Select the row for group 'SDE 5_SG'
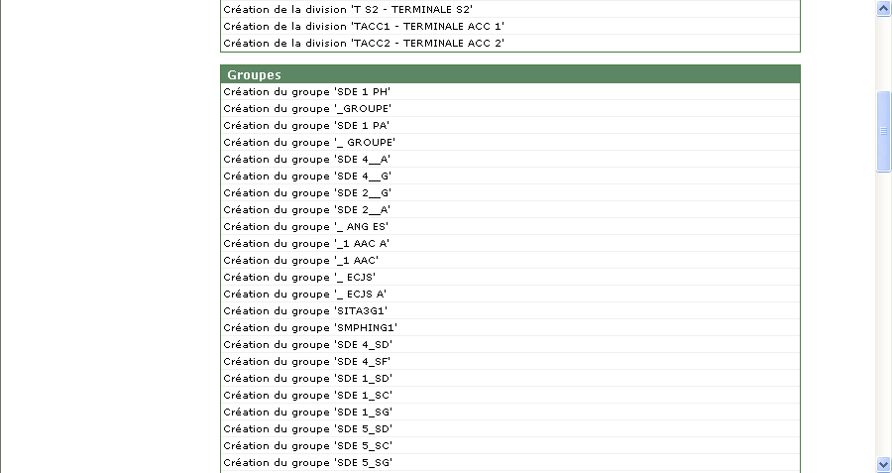This screenshot has height=473, width=892. click(x=510, y=463)
